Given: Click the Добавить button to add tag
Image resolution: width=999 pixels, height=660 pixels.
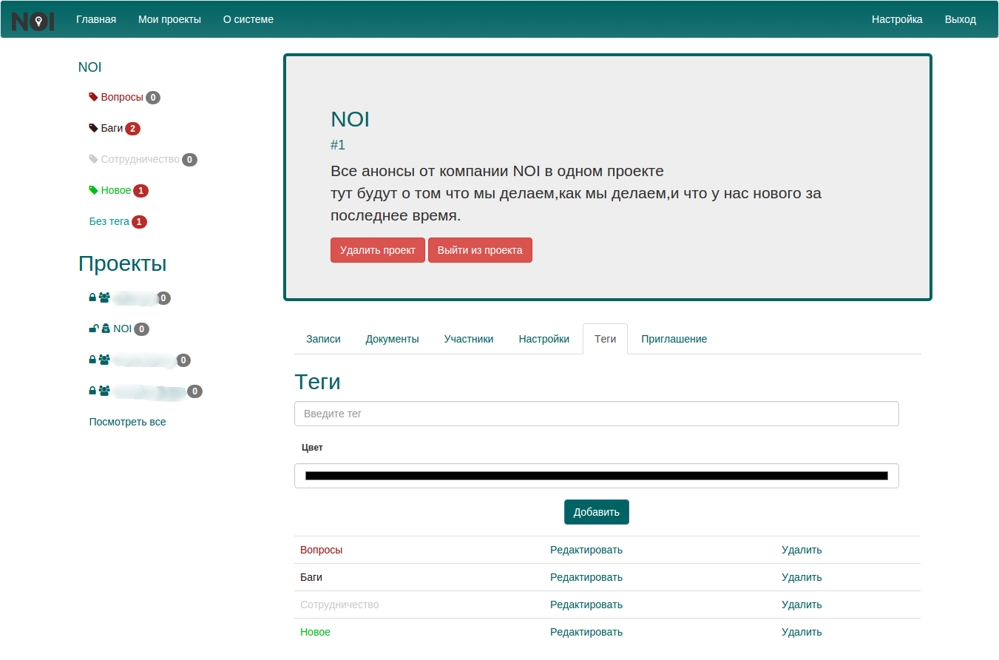Looking at the screenshot, I should [x=596, y=512].
